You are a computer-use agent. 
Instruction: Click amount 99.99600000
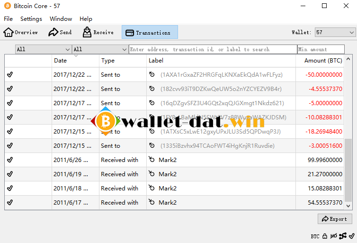(x=325, y=160)
